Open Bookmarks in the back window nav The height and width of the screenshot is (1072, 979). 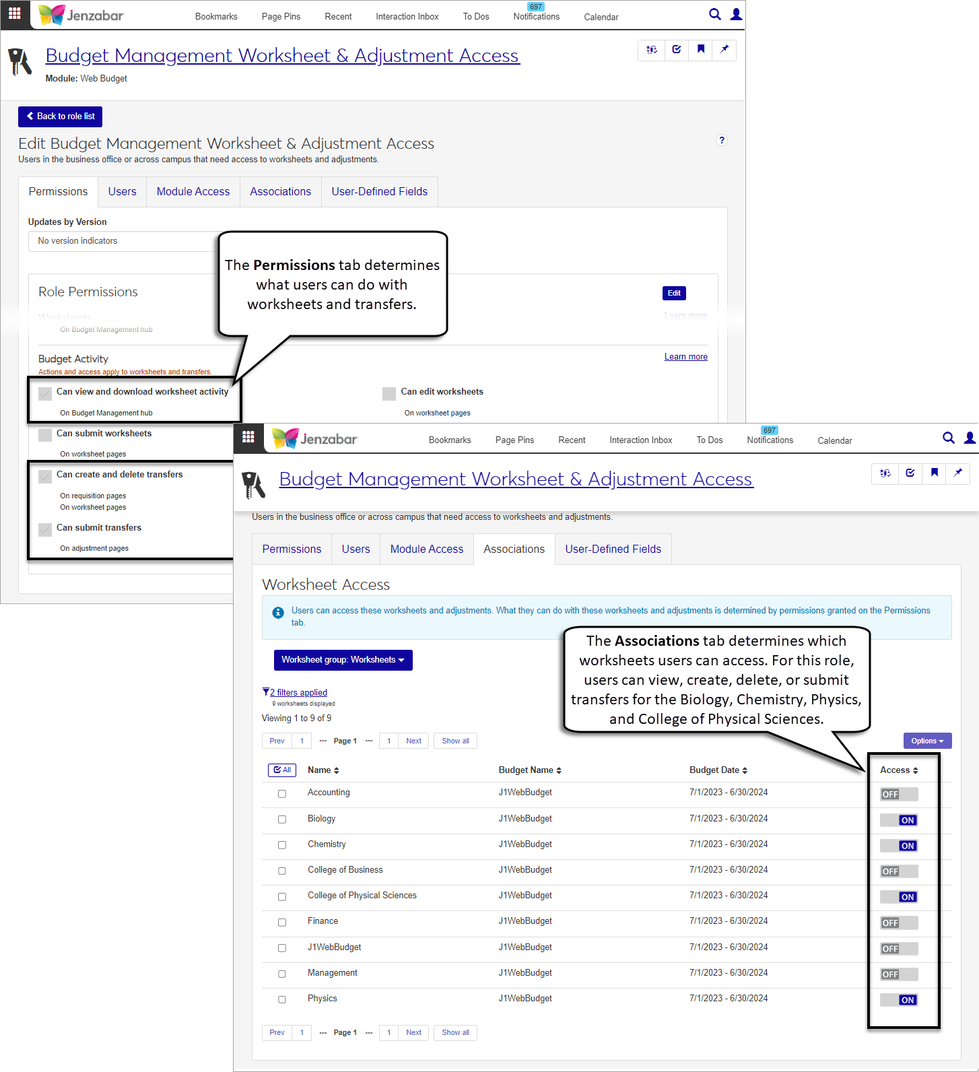coord(216,17)
